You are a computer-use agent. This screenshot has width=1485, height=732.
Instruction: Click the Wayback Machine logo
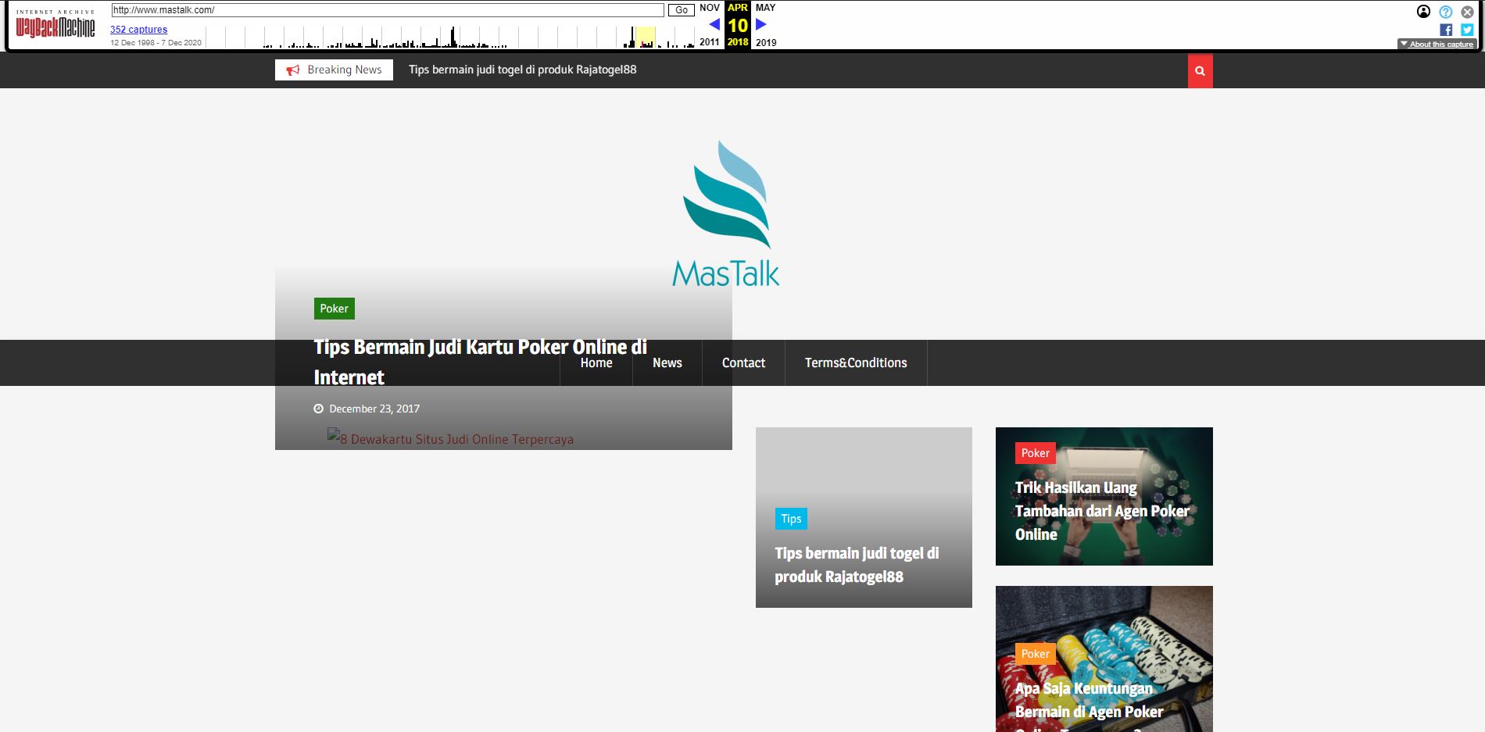pyautogui.click(x=55, y=27)
